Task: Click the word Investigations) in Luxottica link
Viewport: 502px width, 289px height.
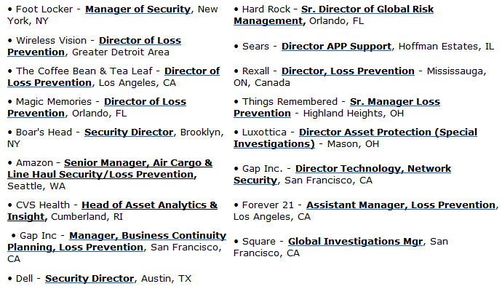Action: (274, 144)
